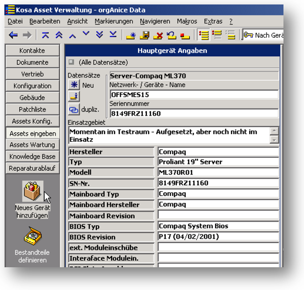Screen dimensions: 304x290
Task: Go back with the blue left arrow
Action: coord(13,35)
